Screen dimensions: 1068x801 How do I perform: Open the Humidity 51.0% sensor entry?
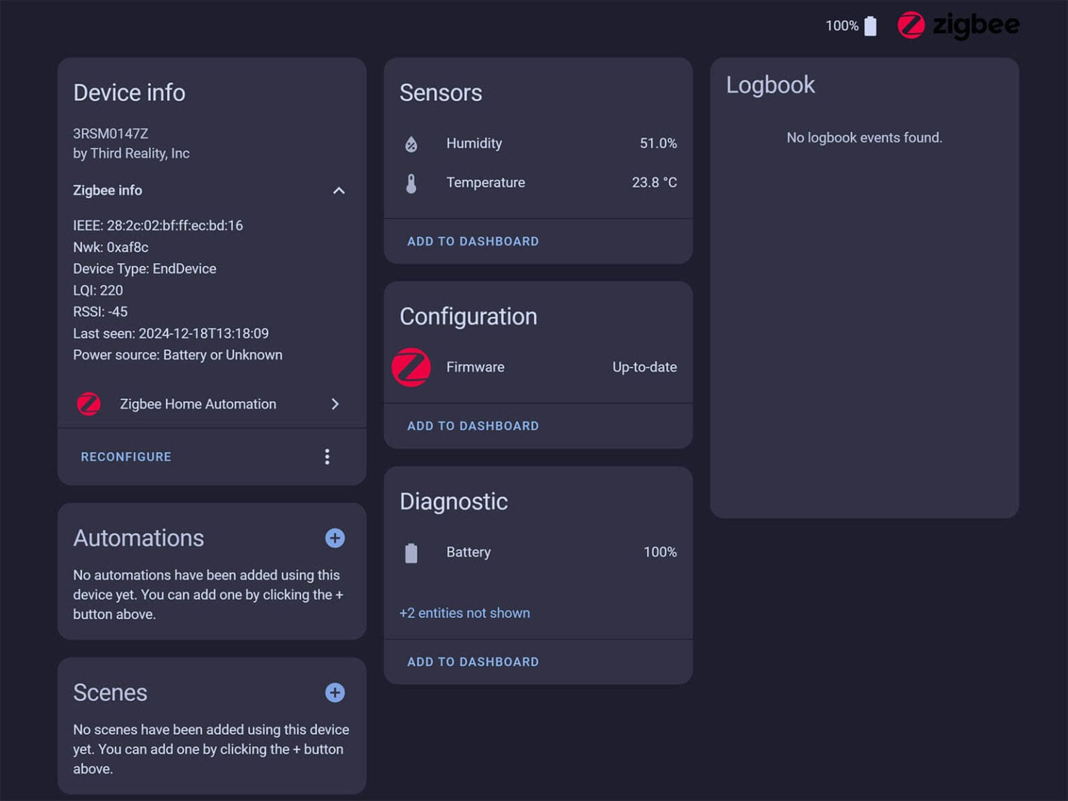tap(658, 143)
